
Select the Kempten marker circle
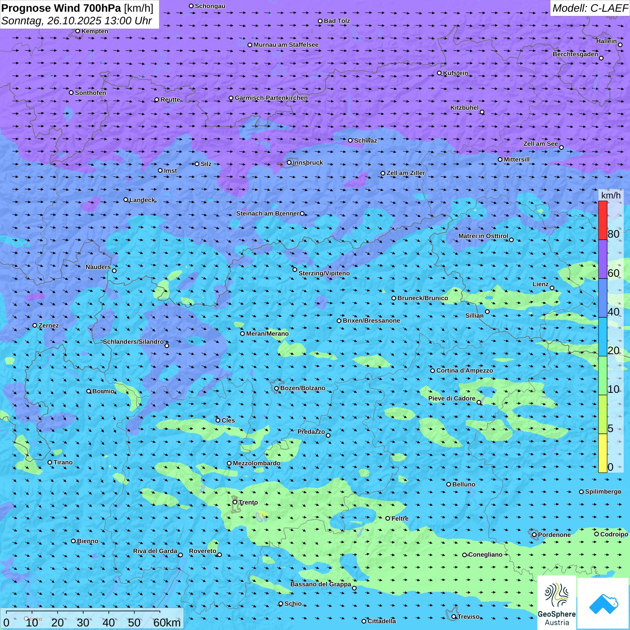78,31
